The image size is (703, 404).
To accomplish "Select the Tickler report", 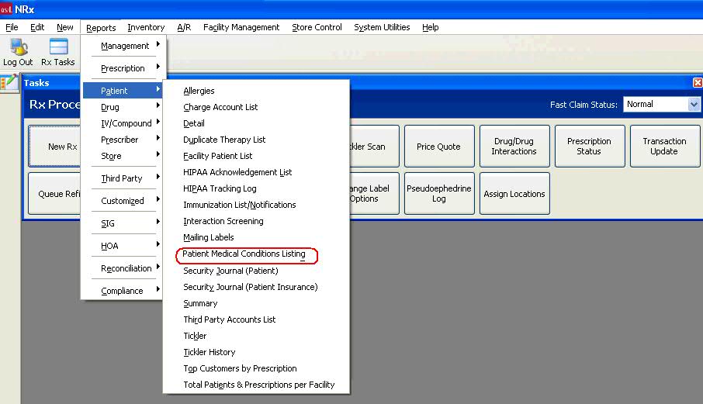I will pyautogui.click(x=256, y=336).
